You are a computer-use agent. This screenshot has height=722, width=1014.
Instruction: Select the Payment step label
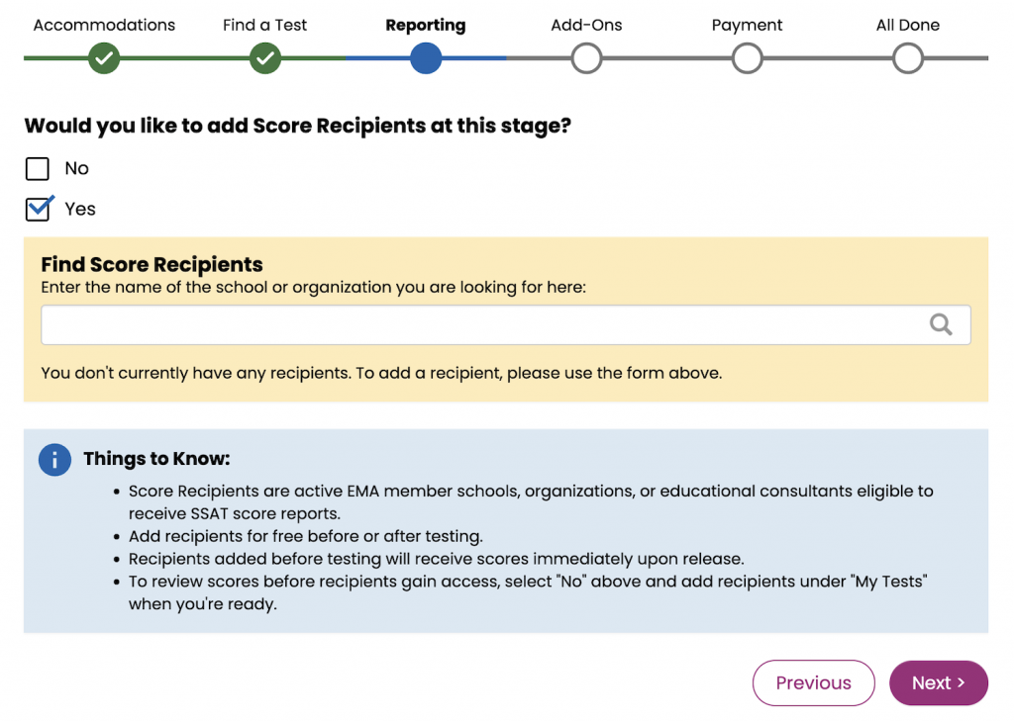coord(747,25)
